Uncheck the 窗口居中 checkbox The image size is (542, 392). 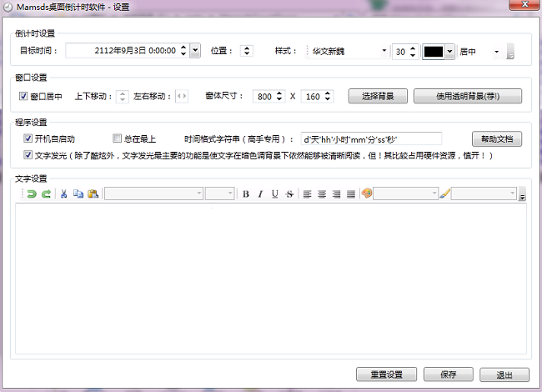[23, 96]
